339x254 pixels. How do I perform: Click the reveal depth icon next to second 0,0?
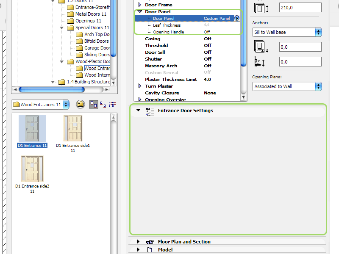click(260, 61)
